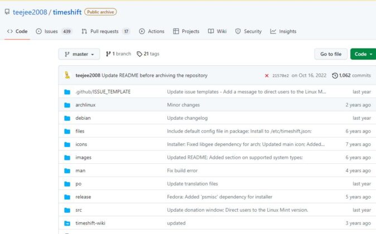Open the archlinux folder
The width and height of the screenshot is (376, 234).
[x=85, y=105]
